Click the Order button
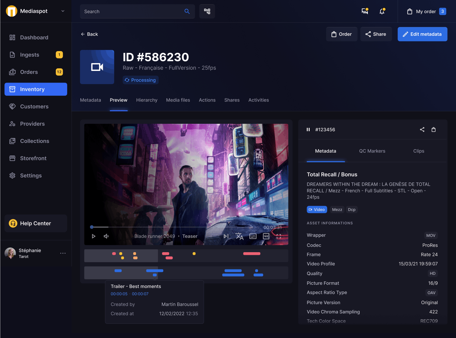This screenshot has width=456, height=338. [341, 34]
